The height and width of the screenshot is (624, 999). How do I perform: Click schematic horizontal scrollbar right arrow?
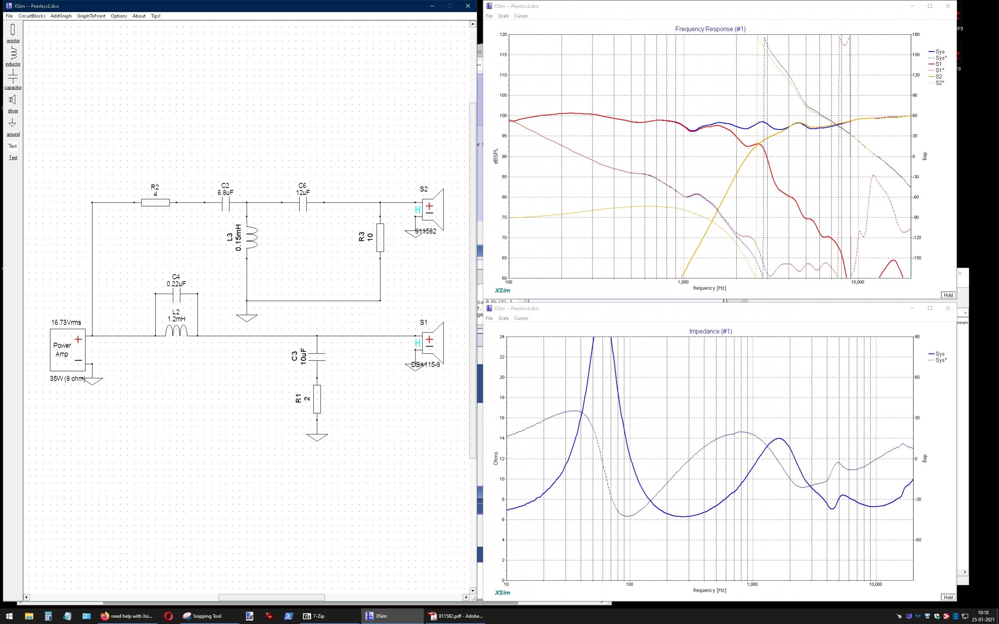pos(466,597)
